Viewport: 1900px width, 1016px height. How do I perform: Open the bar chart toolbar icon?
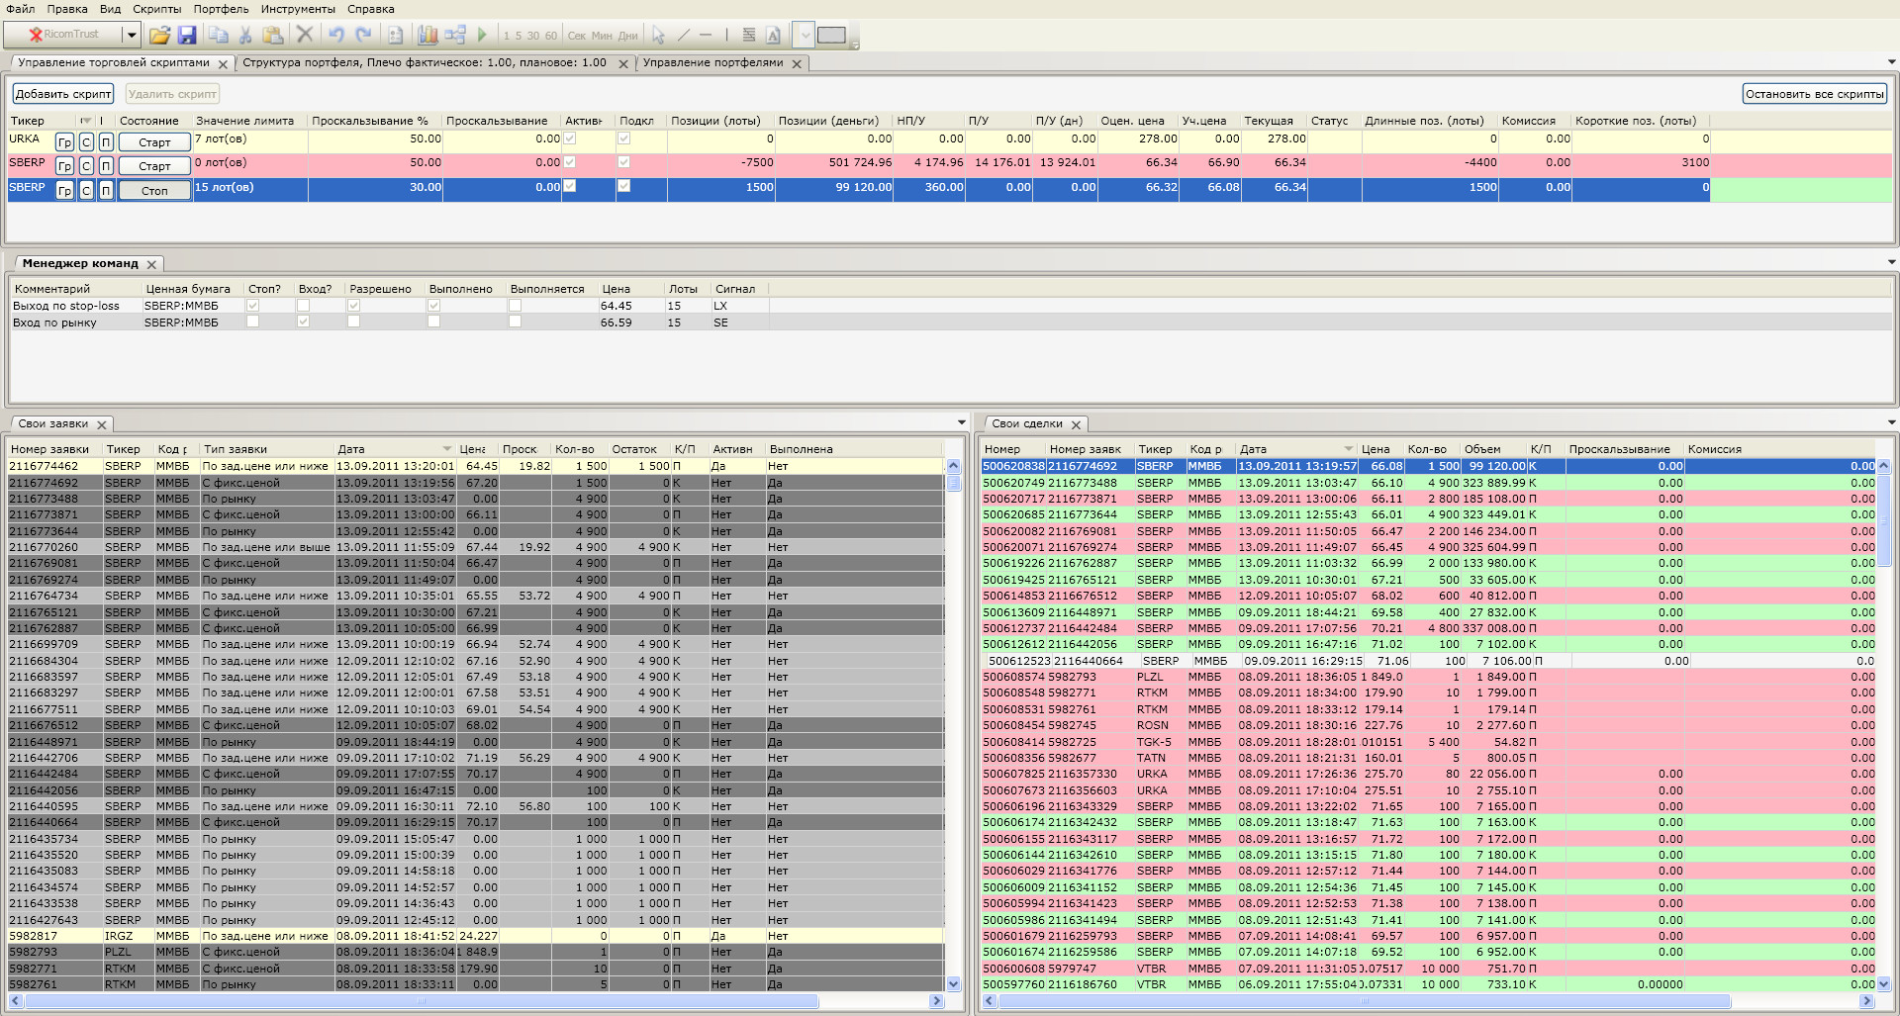pos(427,36)
